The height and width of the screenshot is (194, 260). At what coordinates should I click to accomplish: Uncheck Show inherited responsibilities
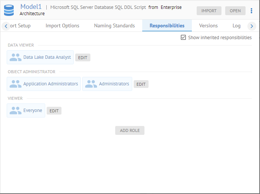(183, 37)
